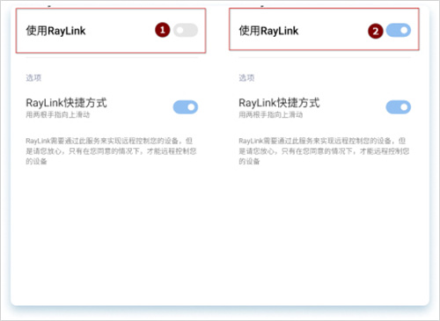The width and height of the screenshot is (440, 321).
Task: Click the RayLink service description in right panel
Action: (x=324, y=151)
